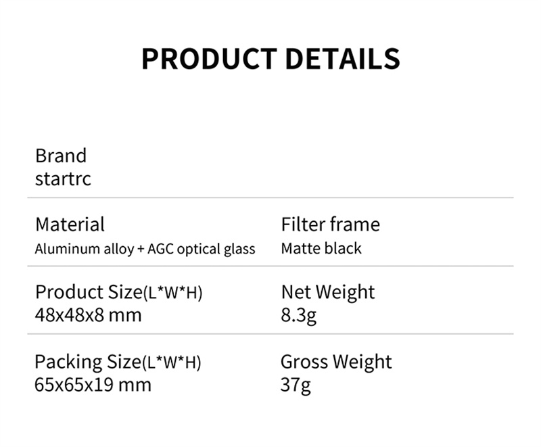Click the divider line below the Brand row
This screenshot has height=447, width=541.
pos(270,198)
